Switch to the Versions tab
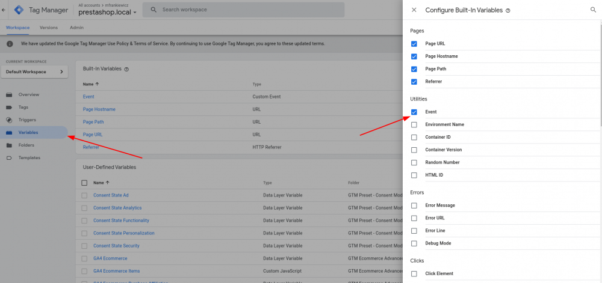This screenshot has width=602, height=283. tap(49, 28)
